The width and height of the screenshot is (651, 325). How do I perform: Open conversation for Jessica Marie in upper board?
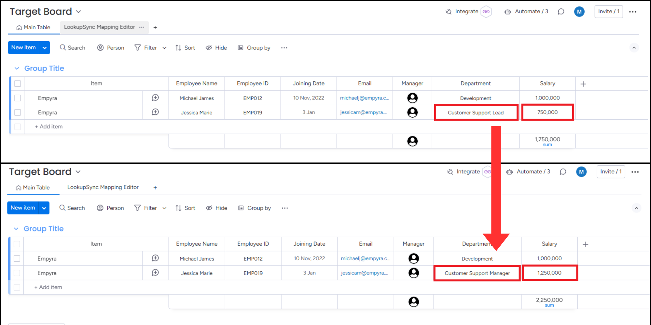[x=155, y=112]
